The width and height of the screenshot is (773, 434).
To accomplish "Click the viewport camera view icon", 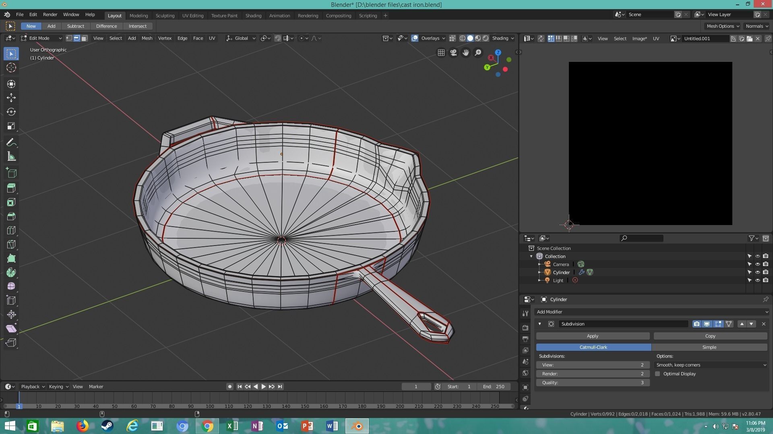I will 453,53.
